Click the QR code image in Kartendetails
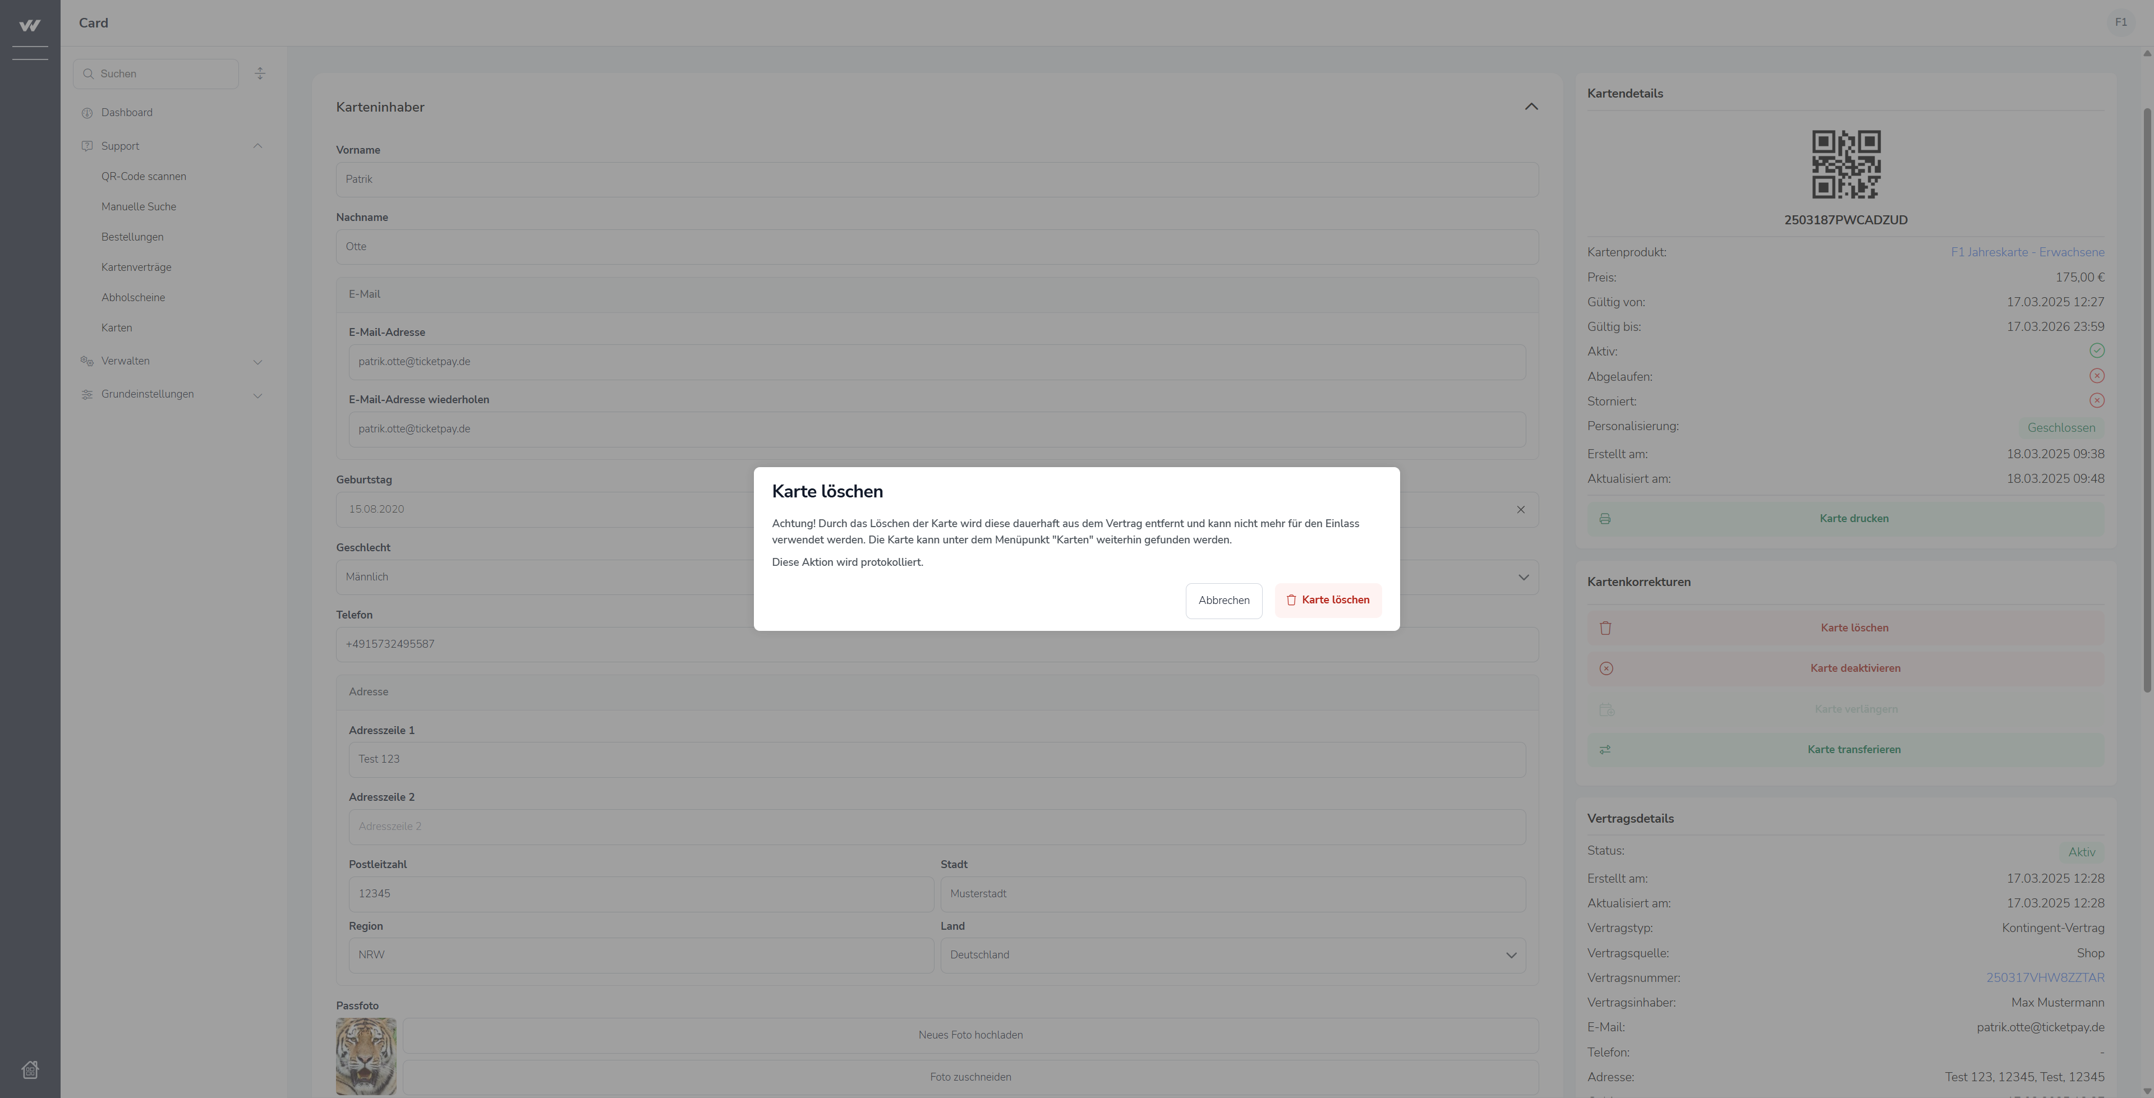The height and width of the screenshot is (1098, 2154). pos(1845,165)
